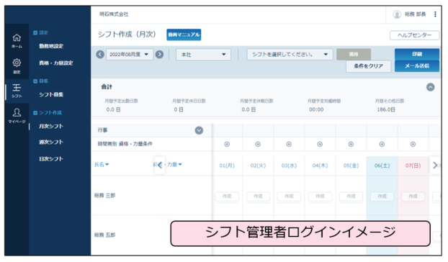448x262 pixels.
Task: Go to previous month with left arrow
Action: click(x=100, y=54)
